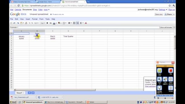Click the Sites link
Image resolution: width=185 pixels, height=104 pixels.
click(x=35, y=10)
